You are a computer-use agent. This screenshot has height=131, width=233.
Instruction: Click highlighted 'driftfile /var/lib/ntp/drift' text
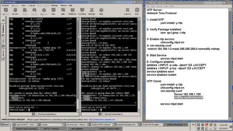pos(189,98)
